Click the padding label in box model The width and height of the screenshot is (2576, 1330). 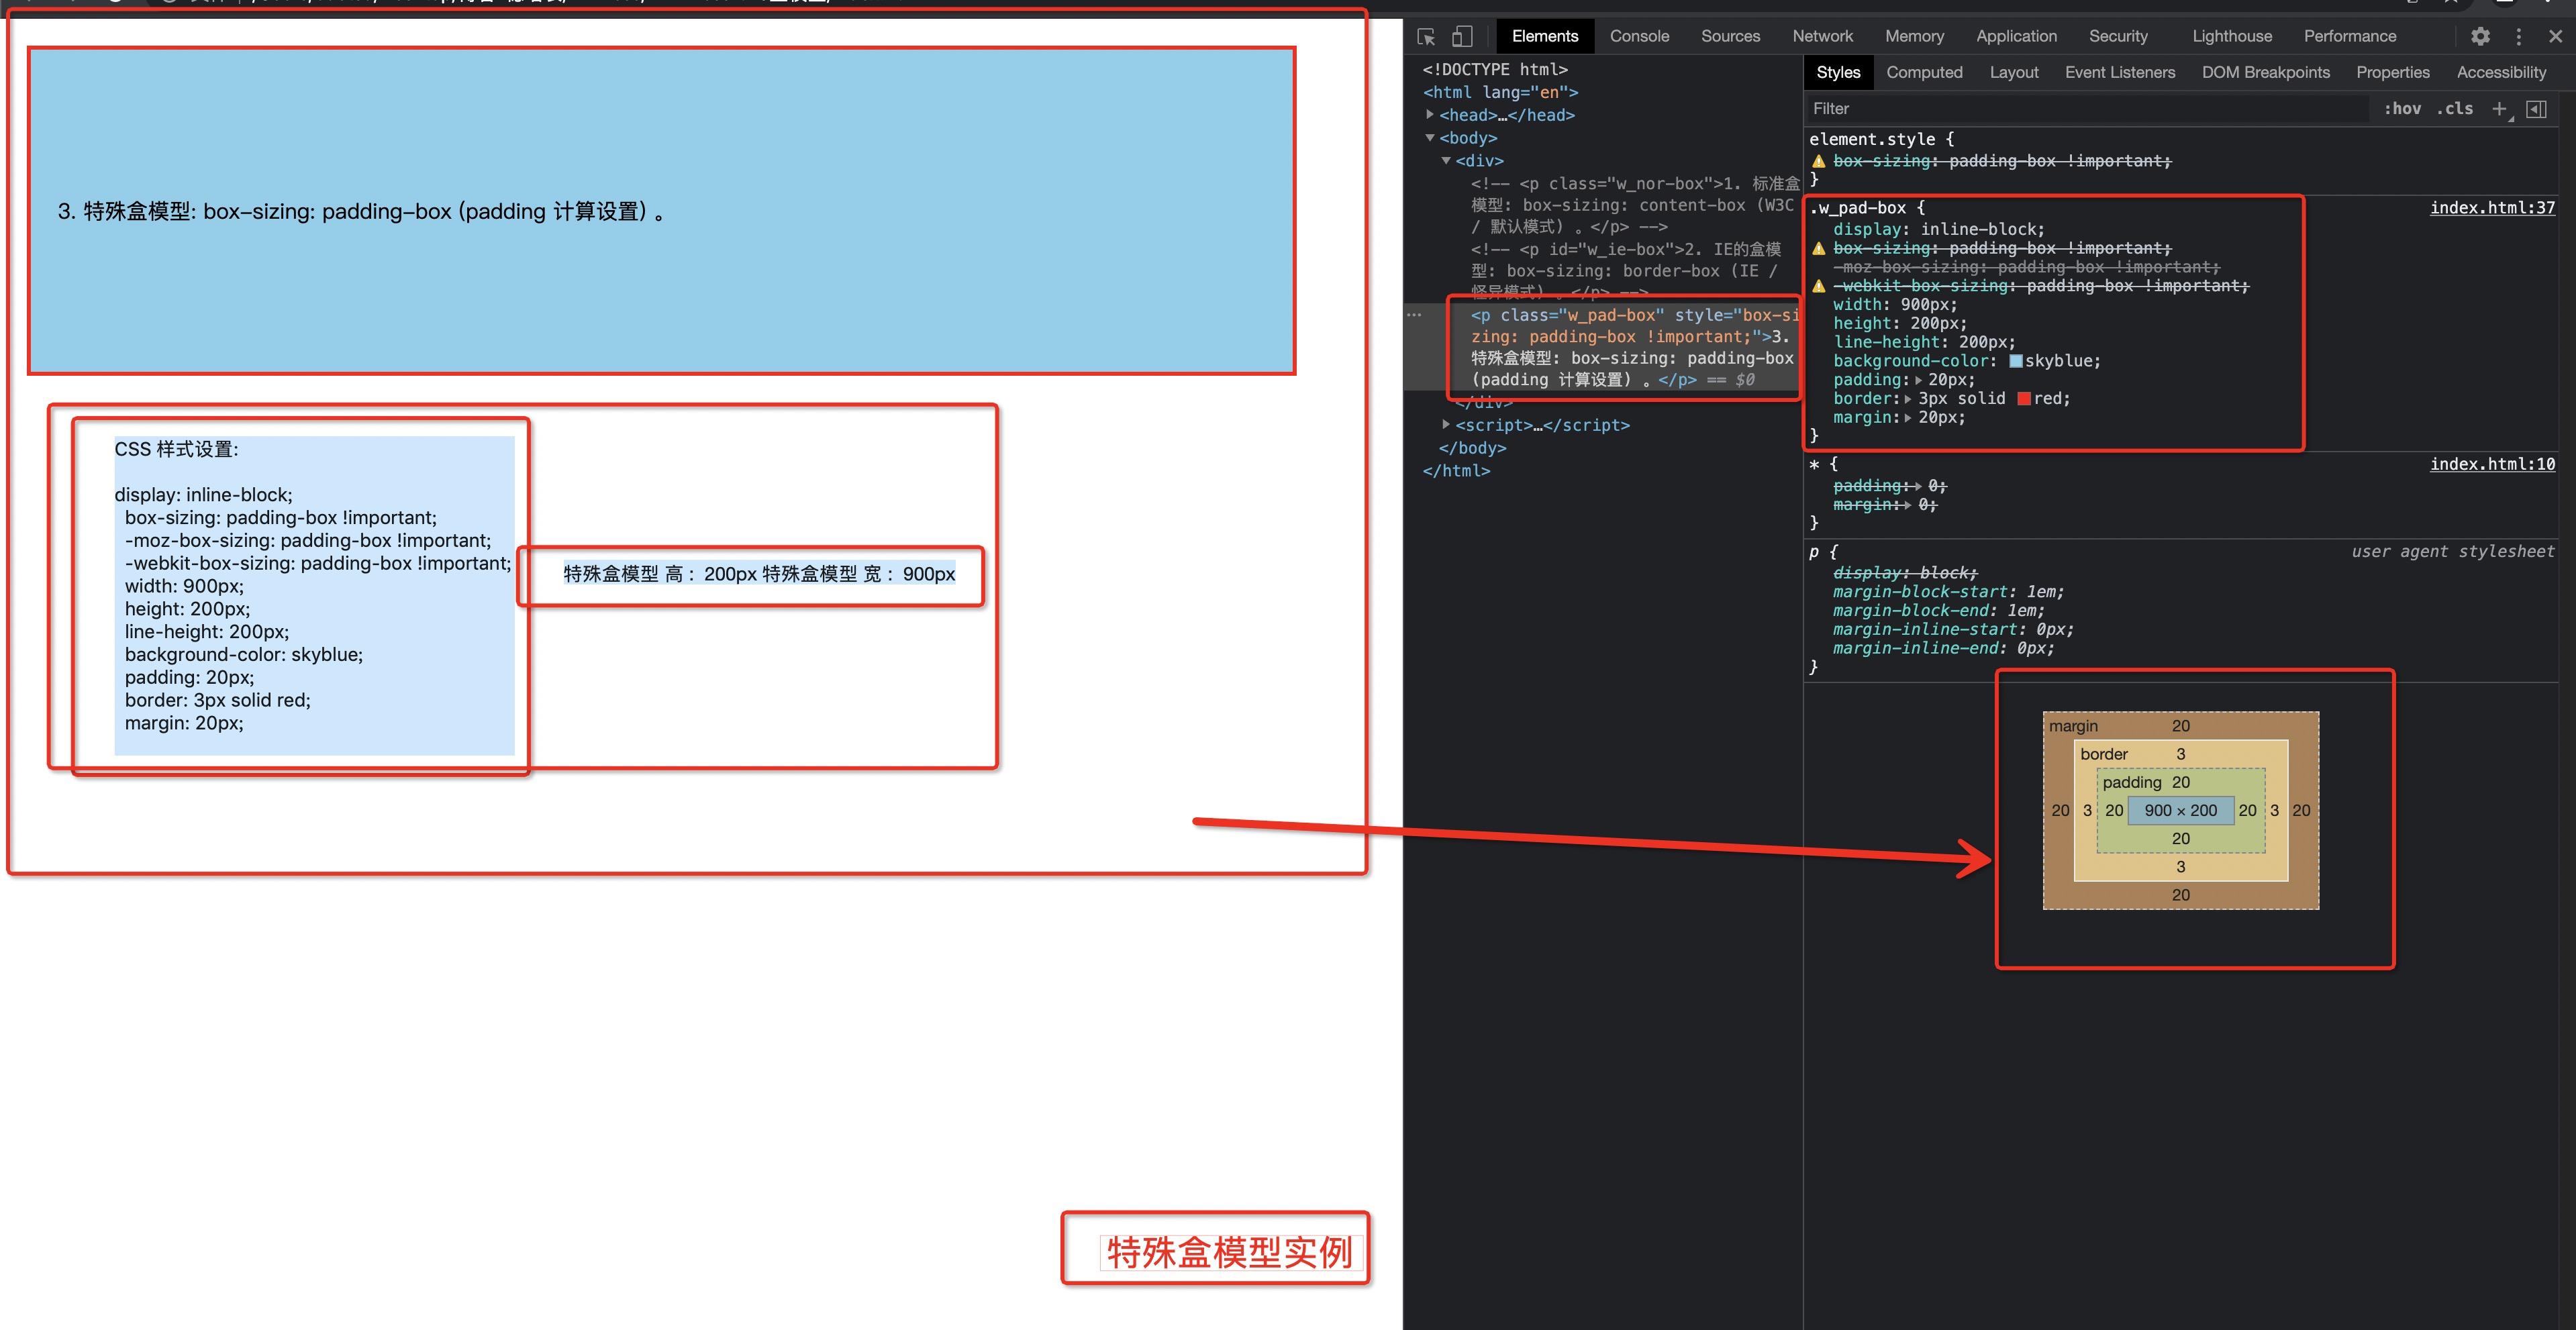(2131, 782)
